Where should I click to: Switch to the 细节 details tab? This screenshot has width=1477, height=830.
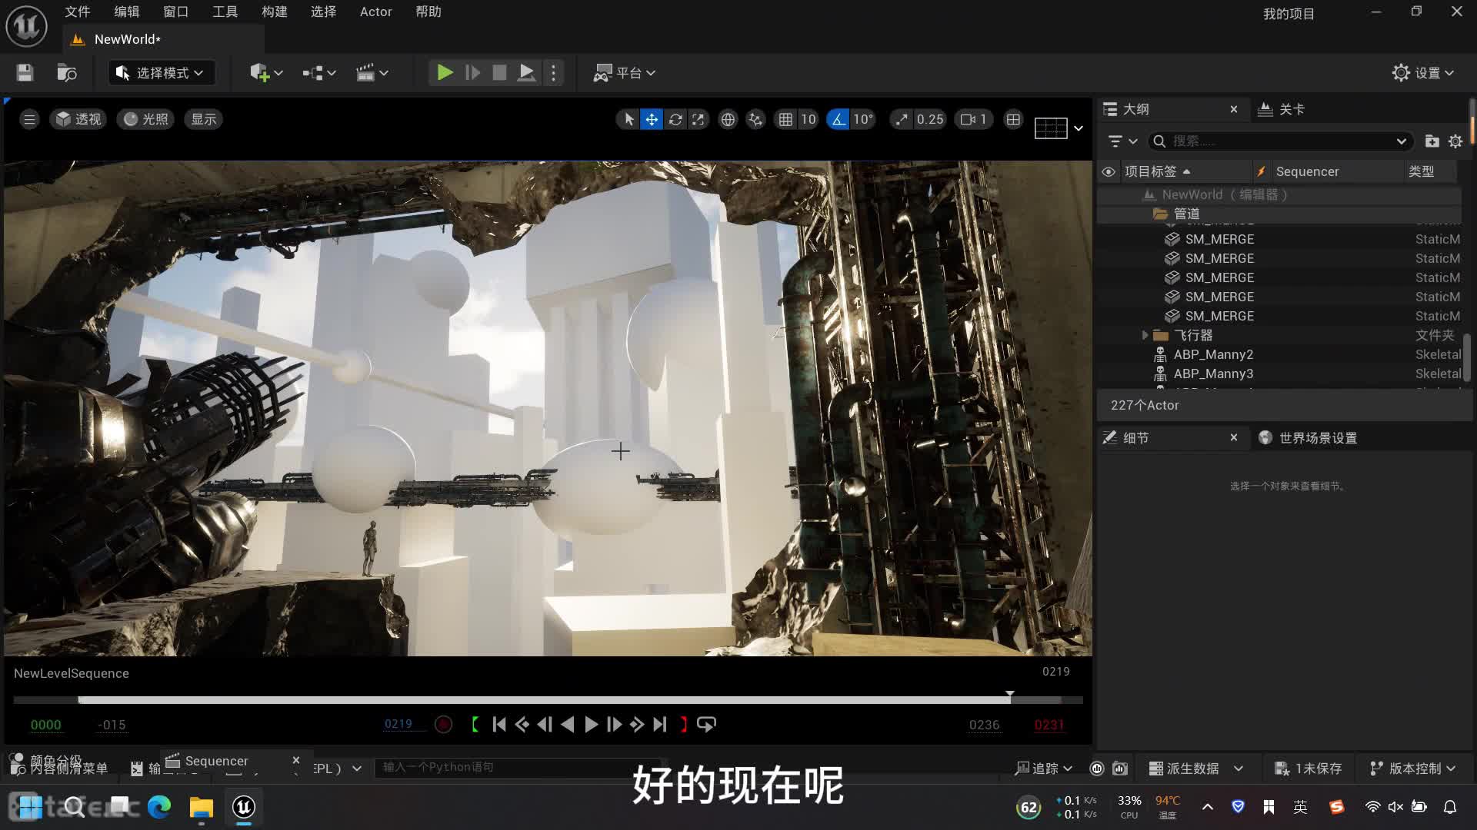coord(1135,438)
